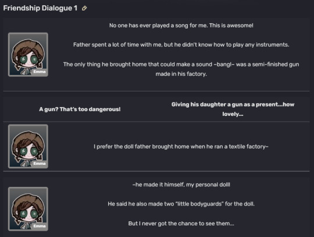This screenshot has height=237, width=314.
Task: Click the bottom Emma portrait beside the doll lines
Action: click(x=28, y=209)
